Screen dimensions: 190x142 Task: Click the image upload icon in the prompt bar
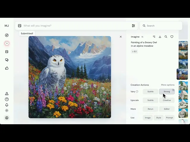pos(20,26)
